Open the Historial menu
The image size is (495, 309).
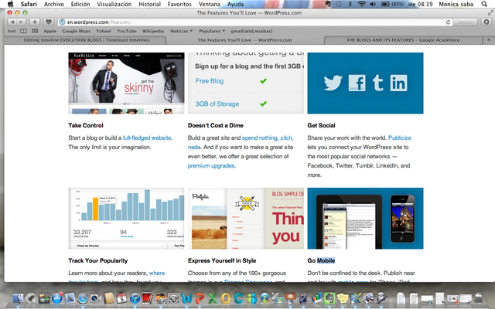[149, 4]
